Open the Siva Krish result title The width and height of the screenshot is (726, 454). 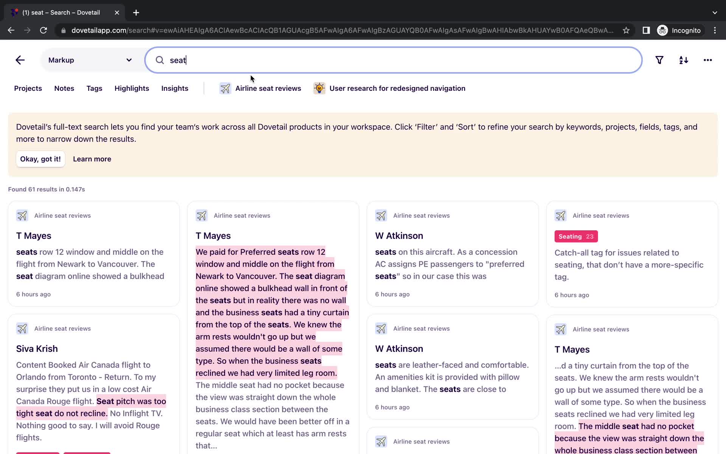point(37,349)
